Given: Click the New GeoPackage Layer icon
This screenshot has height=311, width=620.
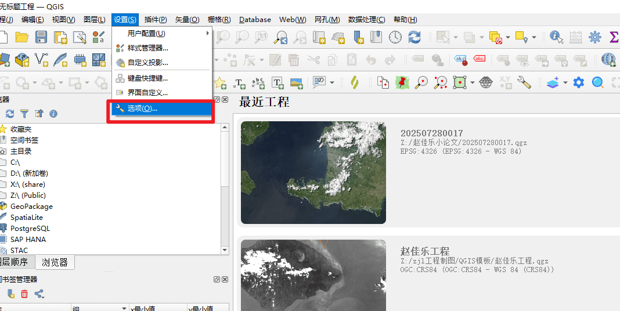Looking at the screenshot, I should click(21, 60).
